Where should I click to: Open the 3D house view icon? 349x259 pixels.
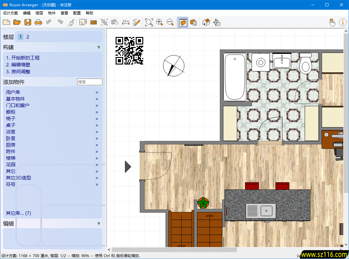pos(206,22)
